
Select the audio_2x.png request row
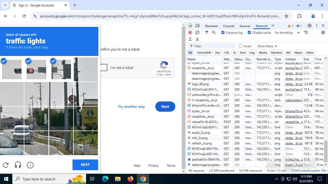click(x=255, y=132)
